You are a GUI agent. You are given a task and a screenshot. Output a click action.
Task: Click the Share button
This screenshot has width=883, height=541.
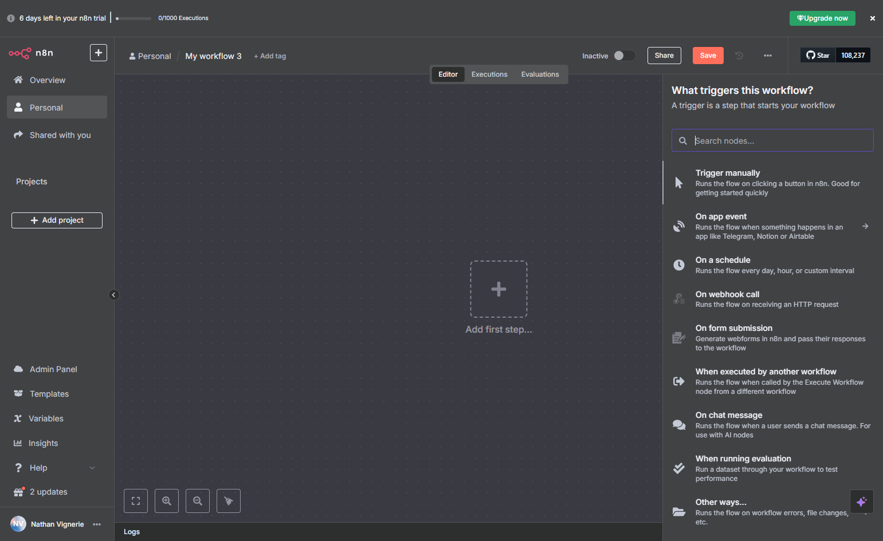pyautogui.click(x=664, y=56)
